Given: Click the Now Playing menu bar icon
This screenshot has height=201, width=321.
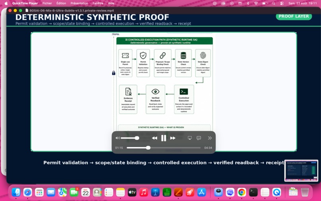Looking at the screenshot, I should click(232, 3).
